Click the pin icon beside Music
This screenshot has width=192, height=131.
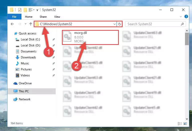click(53, 63)
